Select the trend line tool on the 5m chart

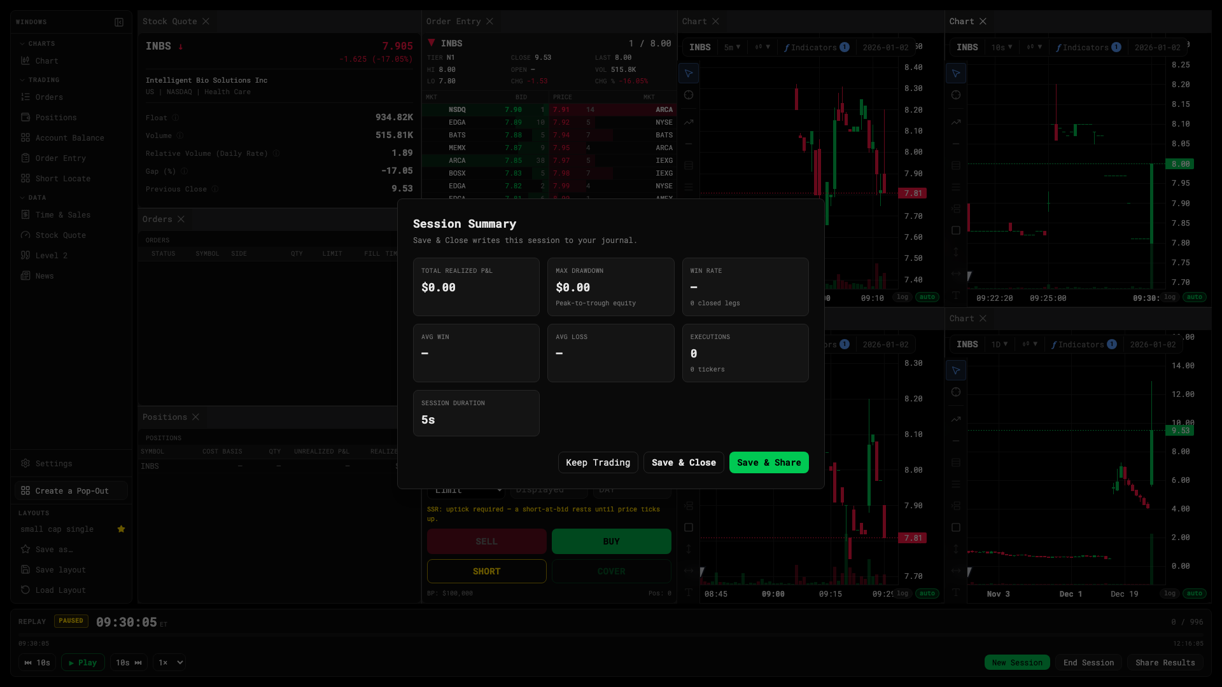pos(689,122)
